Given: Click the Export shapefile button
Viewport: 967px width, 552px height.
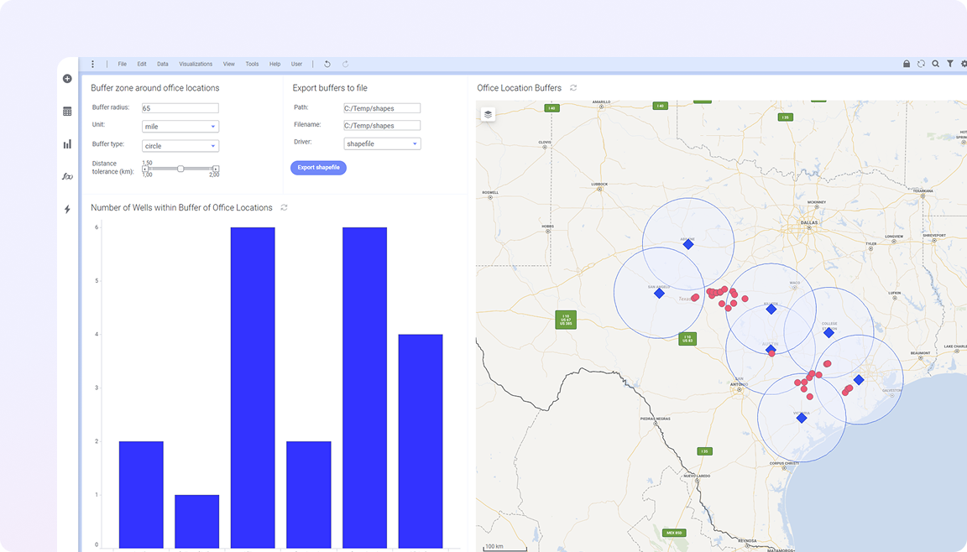Looking at the screenshot, I should (x=318, y=168).
